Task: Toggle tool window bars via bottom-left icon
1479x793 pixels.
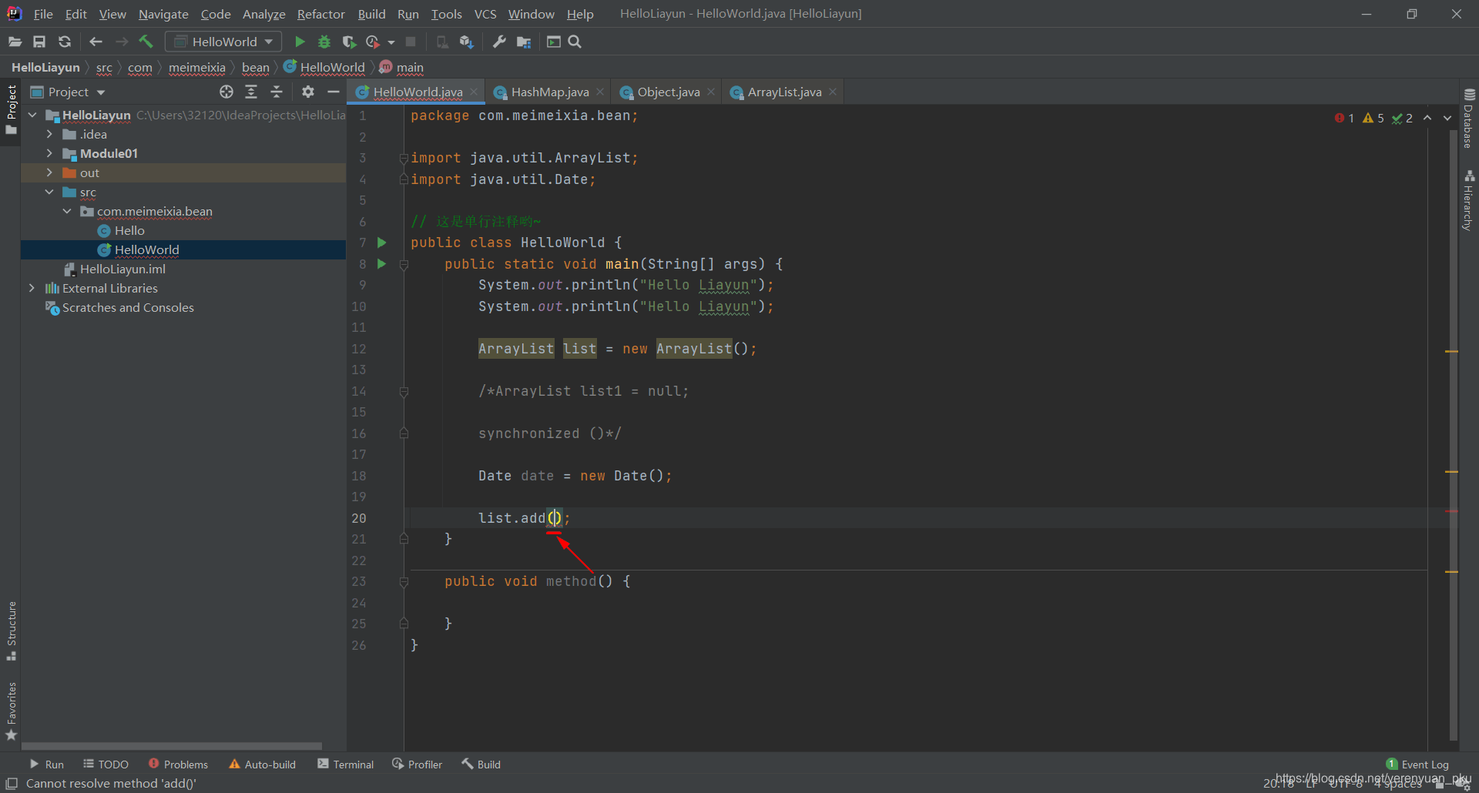Action: pos(12,783)
